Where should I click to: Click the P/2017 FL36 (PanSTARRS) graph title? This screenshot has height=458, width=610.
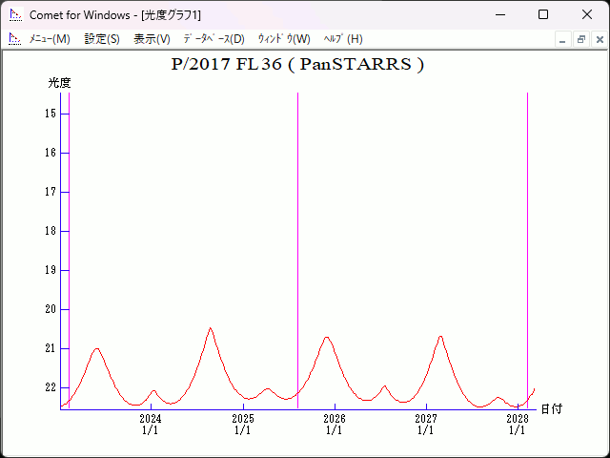coord(296,65)
